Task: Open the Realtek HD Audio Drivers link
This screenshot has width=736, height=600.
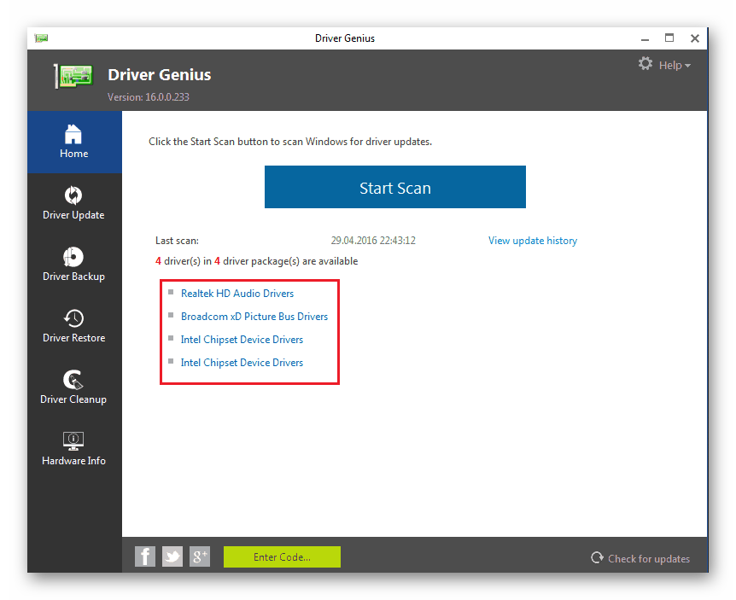Action: pos(237,294)
